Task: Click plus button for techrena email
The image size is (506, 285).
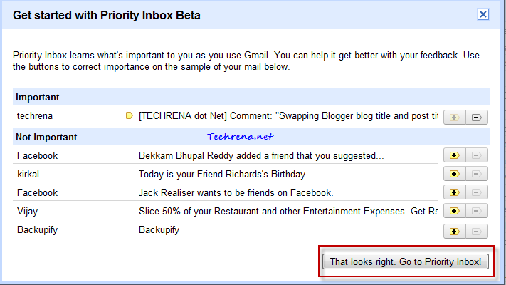Action: (x=454, y=118)
